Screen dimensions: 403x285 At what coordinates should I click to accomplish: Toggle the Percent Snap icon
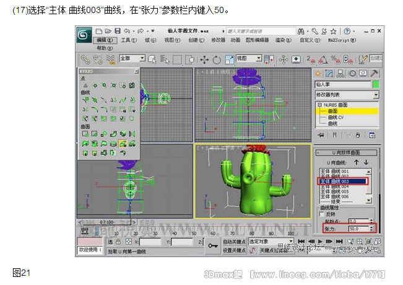tap(336, 59)
